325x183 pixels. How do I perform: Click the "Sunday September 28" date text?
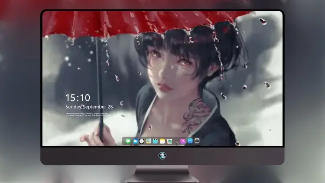[89, 107]
